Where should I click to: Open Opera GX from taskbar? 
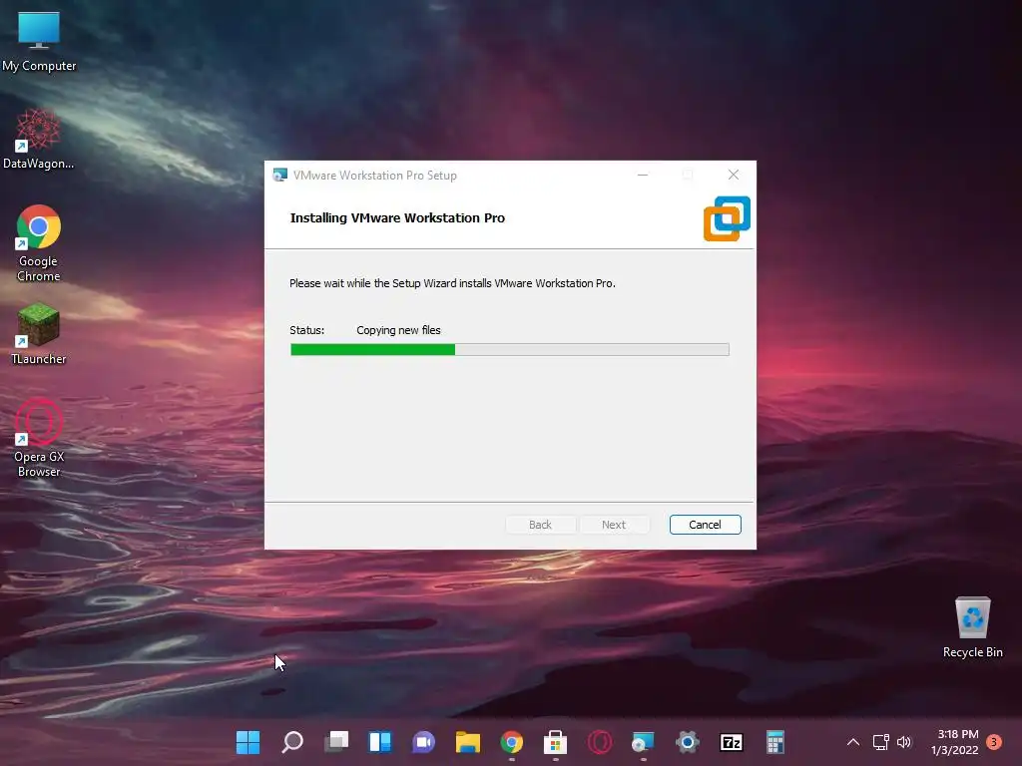(x=600, y=742)
